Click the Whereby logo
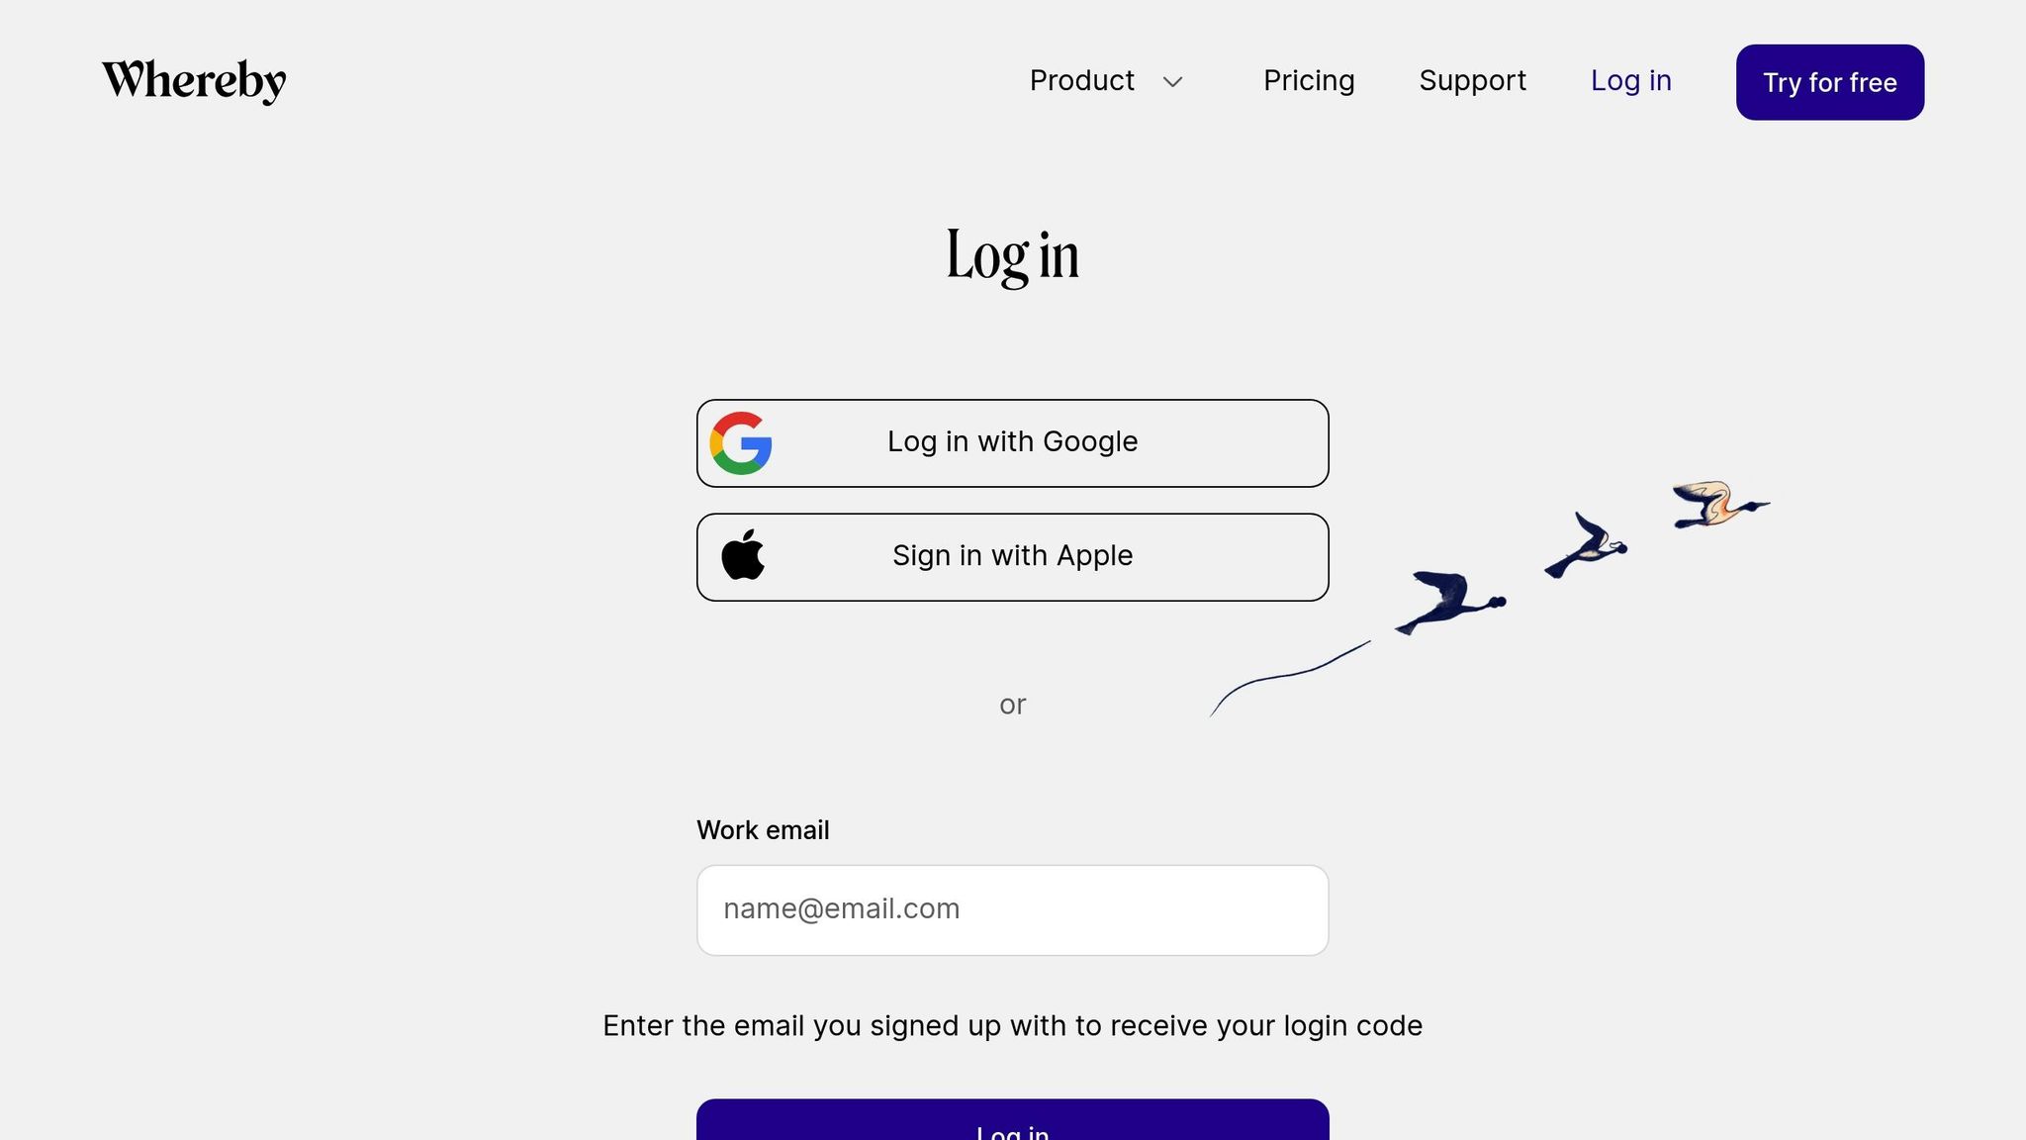2026x1140 pixels. coord(194,81)
